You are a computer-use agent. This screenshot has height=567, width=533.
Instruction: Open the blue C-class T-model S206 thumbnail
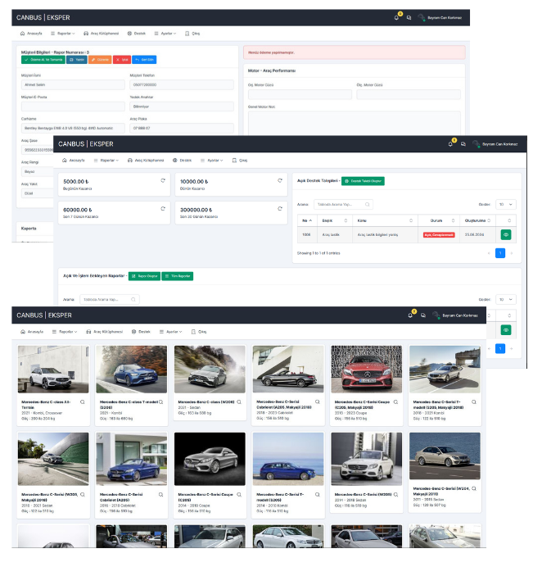(132, 370)
